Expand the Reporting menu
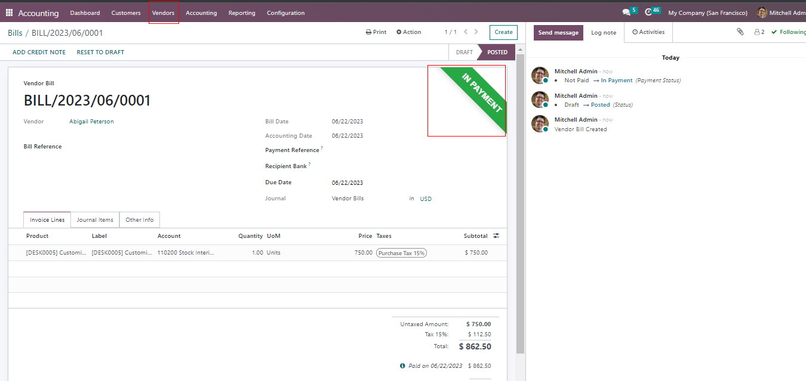Viewport: 806px width, 381px height. (242, 13)
